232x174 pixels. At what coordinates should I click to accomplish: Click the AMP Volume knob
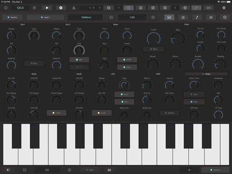coord(169,85)
